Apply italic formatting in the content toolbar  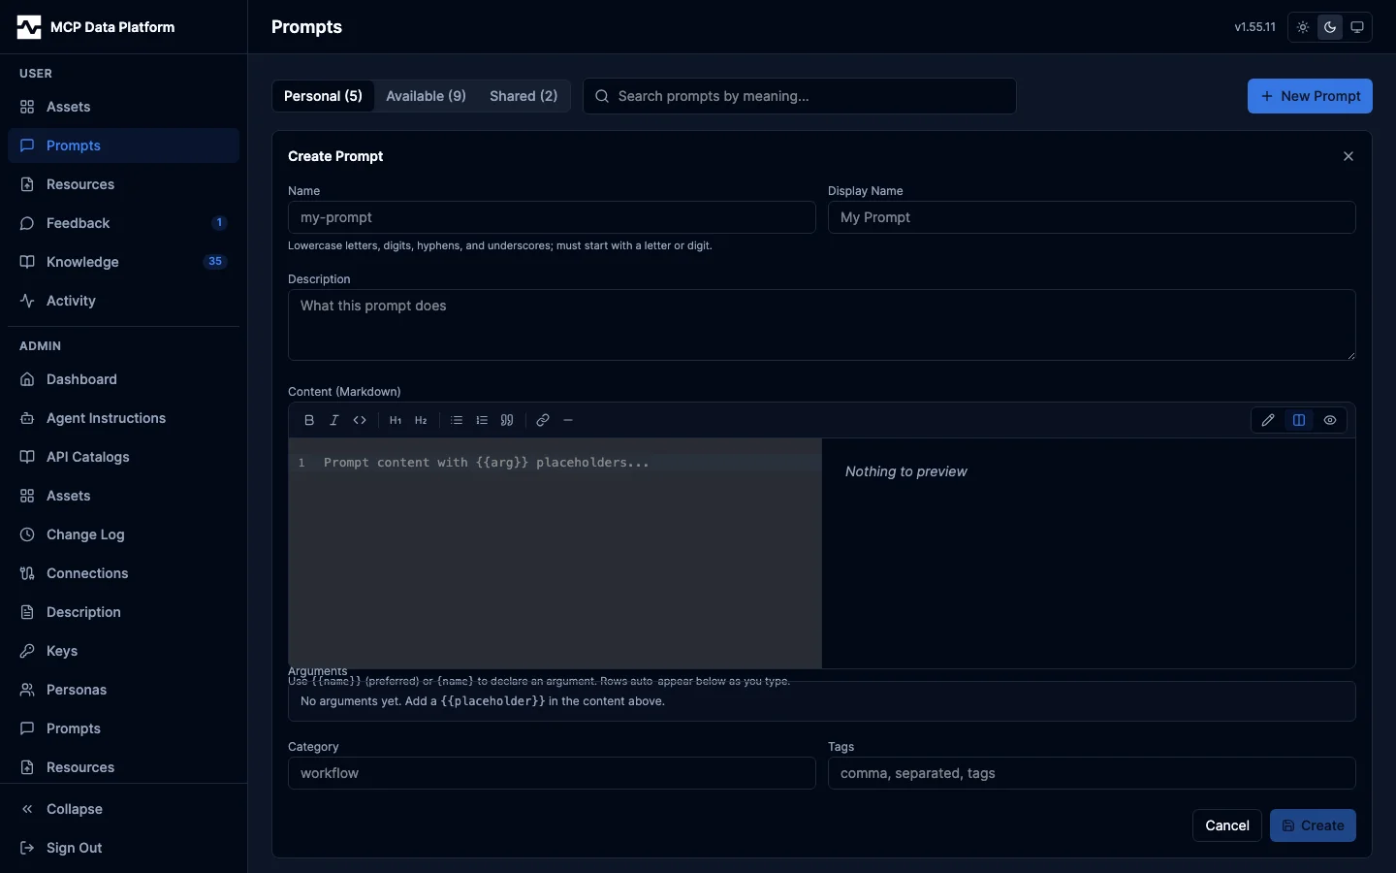[x=334, y=420]
